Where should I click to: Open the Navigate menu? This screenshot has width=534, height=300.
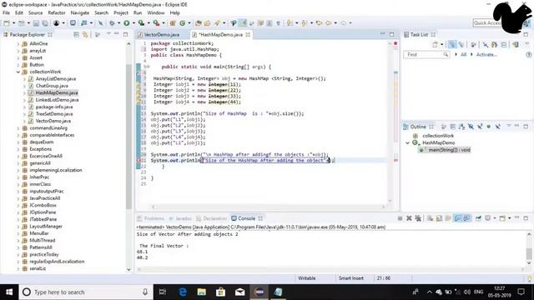pos(80,13)
